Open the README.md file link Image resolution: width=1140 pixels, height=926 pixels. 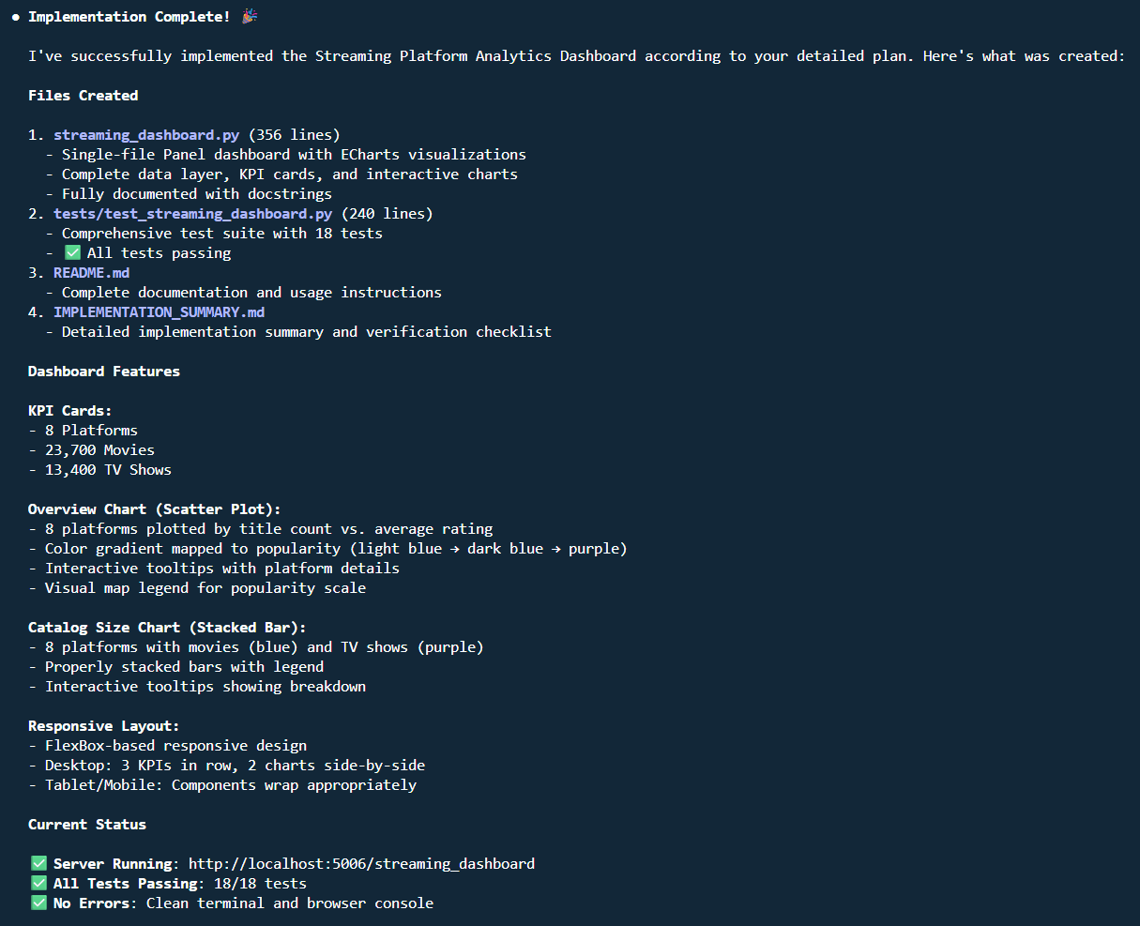coord(91,272)
